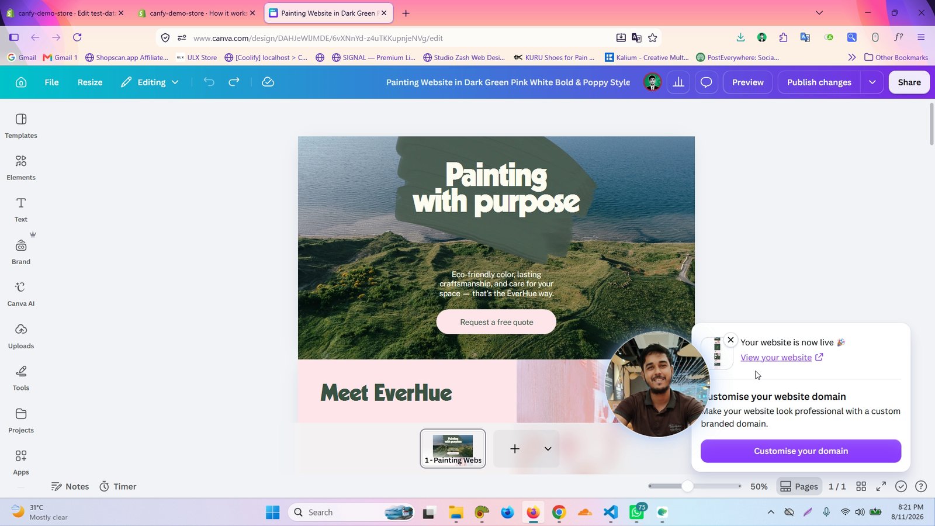This screenshot has height=526, width=935.
Task: Open the Uploads panel
Action: (21, 336)
